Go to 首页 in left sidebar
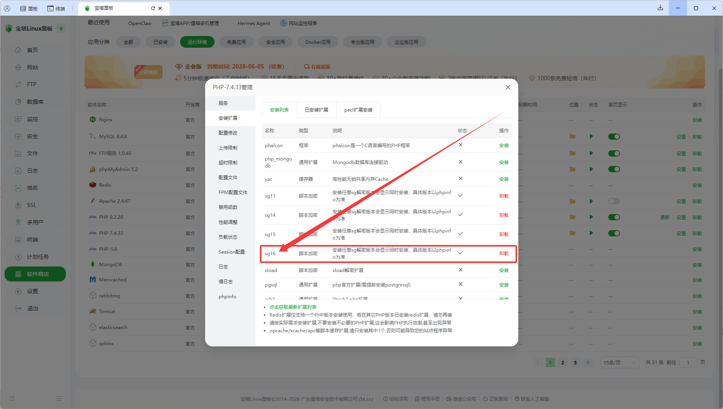 [x=35, y=50]
